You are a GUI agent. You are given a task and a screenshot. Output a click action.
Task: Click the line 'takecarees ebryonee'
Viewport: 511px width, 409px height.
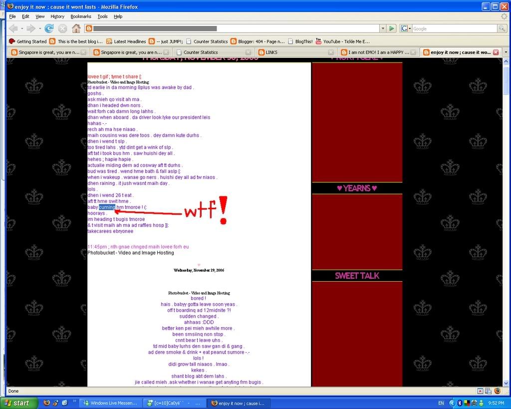coord(110,231)
